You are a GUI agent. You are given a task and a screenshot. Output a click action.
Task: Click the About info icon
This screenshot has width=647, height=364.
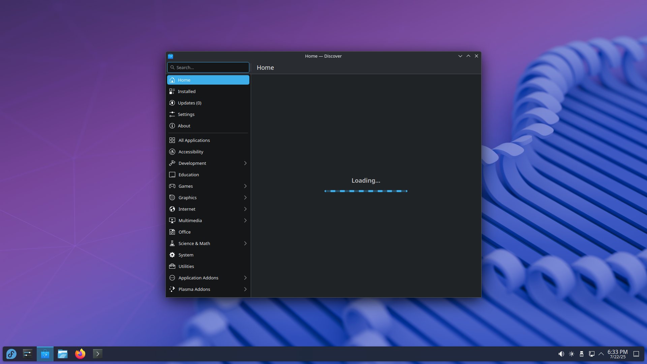[x=172, y=126]
